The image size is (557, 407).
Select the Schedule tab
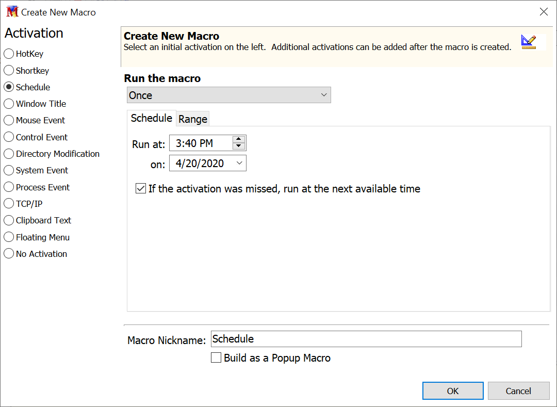pos(151,118)
